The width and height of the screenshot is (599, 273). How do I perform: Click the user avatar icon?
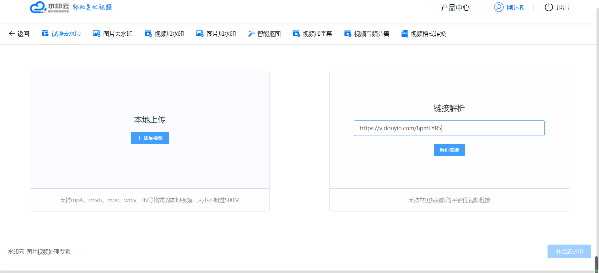tap(499, 7)
